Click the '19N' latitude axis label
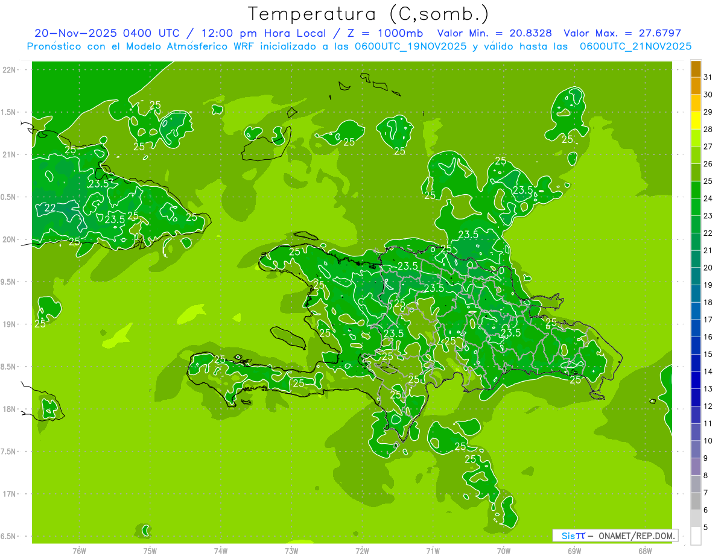Image resolution: width=724 pixels, height=559 pixels. point(10,324)
